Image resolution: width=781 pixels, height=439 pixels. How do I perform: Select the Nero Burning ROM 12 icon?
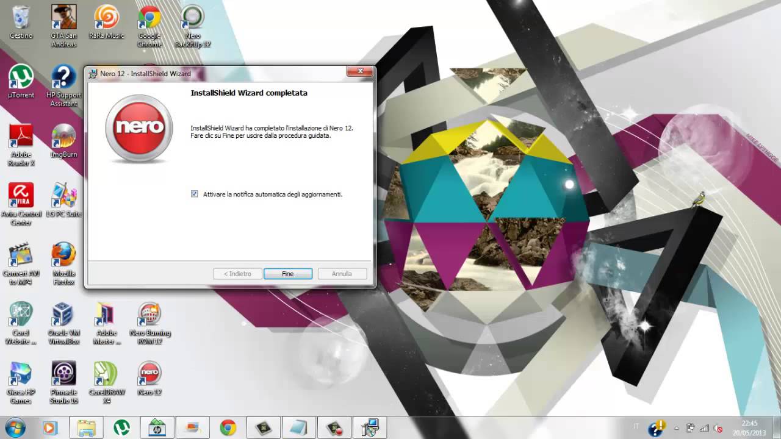(x=149, y=323)
